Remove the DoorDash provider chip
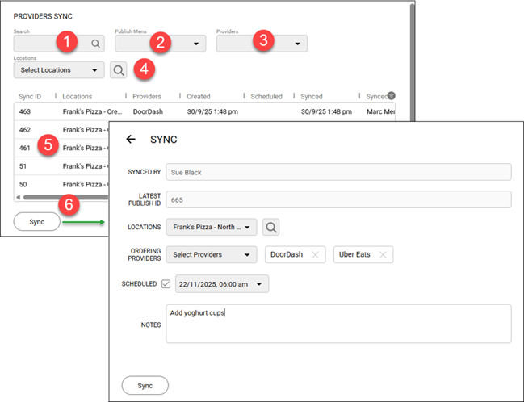Image resolution: width=524 pixels, height=402 pixels. [315, 255]
